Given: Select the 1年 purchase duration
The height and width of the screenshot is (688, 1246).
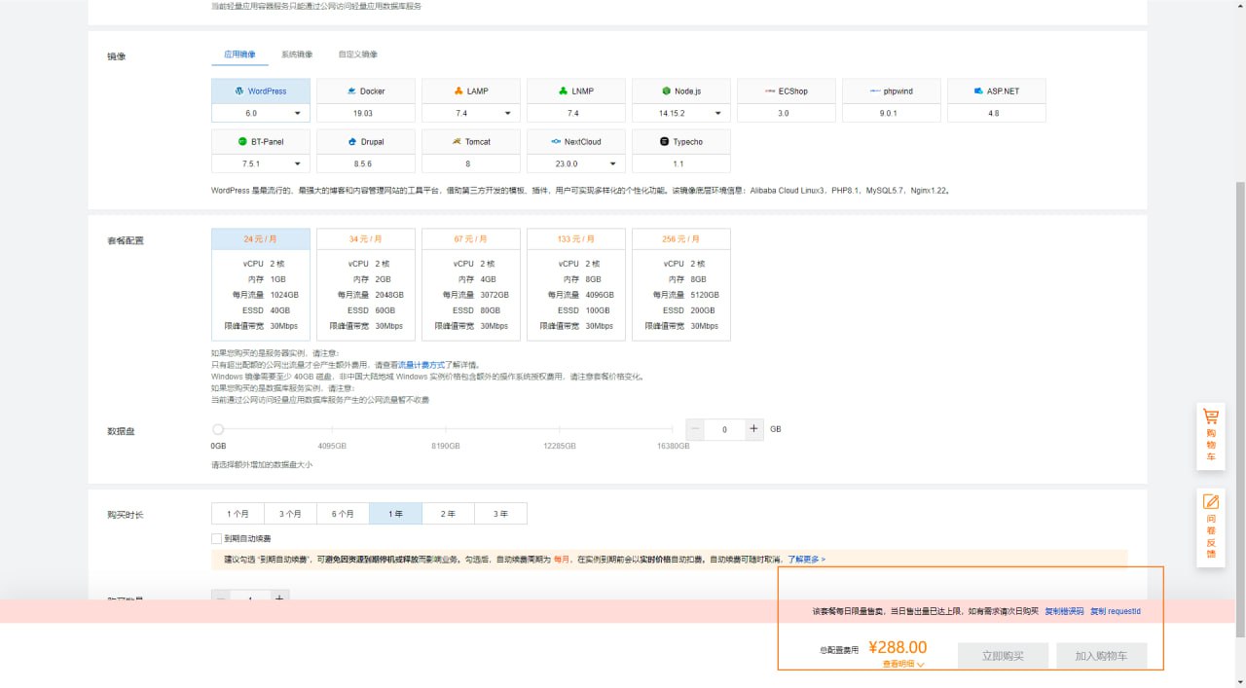Looking at the screenshot, I should 395,514.
